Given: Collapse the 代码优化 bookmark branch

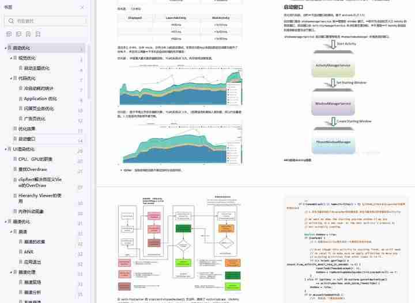Looking at the screenshot, I should tap(11, 78).
